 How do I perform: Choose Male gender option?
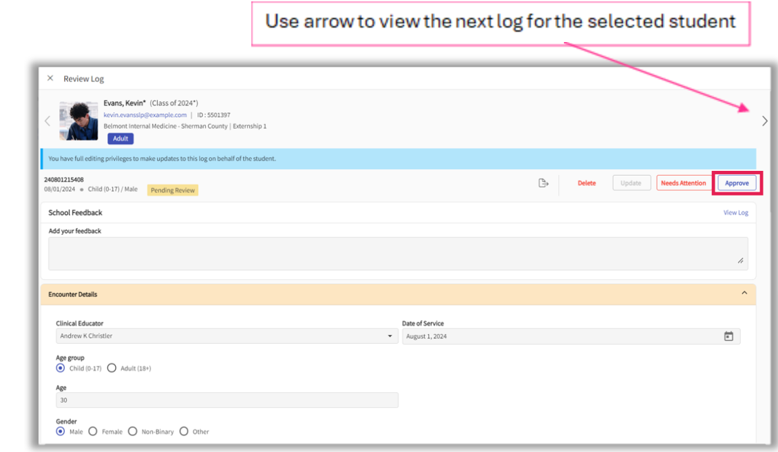click(61, 431)
